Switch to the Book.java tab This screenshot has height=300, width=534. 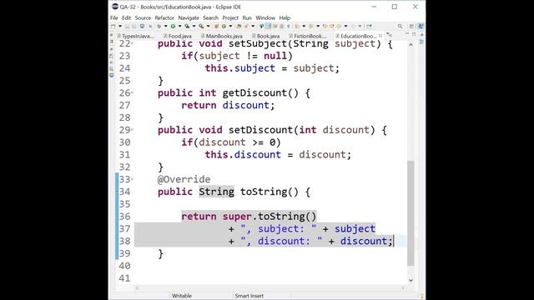point(265,36)
